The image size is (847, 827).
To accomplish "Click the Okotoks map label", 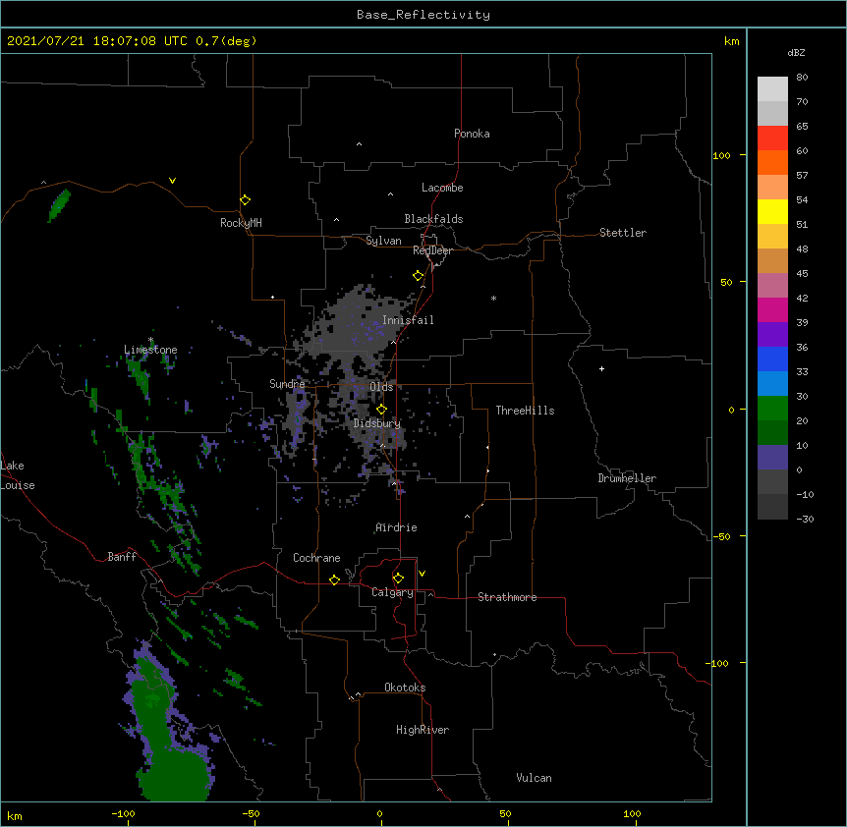I will pyautogui.click(x=405, y=688).
